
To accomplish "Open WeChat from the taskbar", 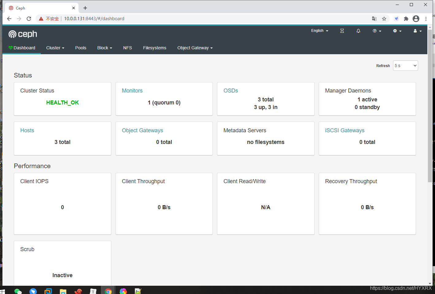I will [18, 291].
